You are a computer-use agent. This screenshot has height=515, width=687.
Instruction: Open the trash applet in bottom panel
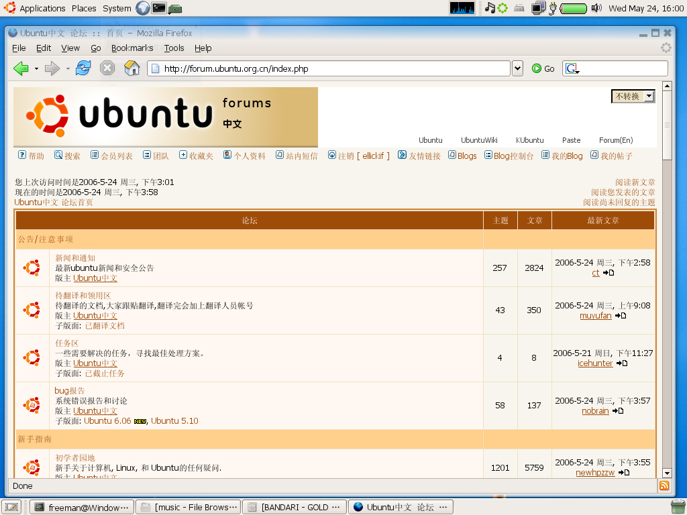tap(678, 507)
